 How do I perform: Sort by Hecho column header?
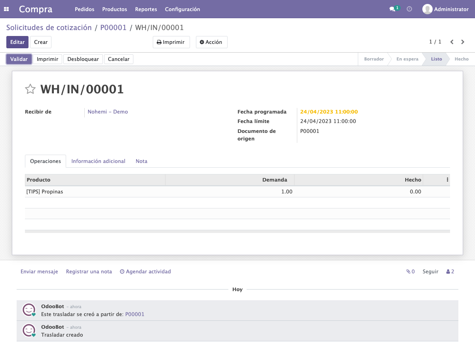click(x=359, y=180)
